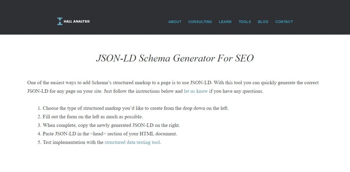Viewport: 350px width, 172px height.
Task: Visit the BLOG section
Action: pos(263,21)
